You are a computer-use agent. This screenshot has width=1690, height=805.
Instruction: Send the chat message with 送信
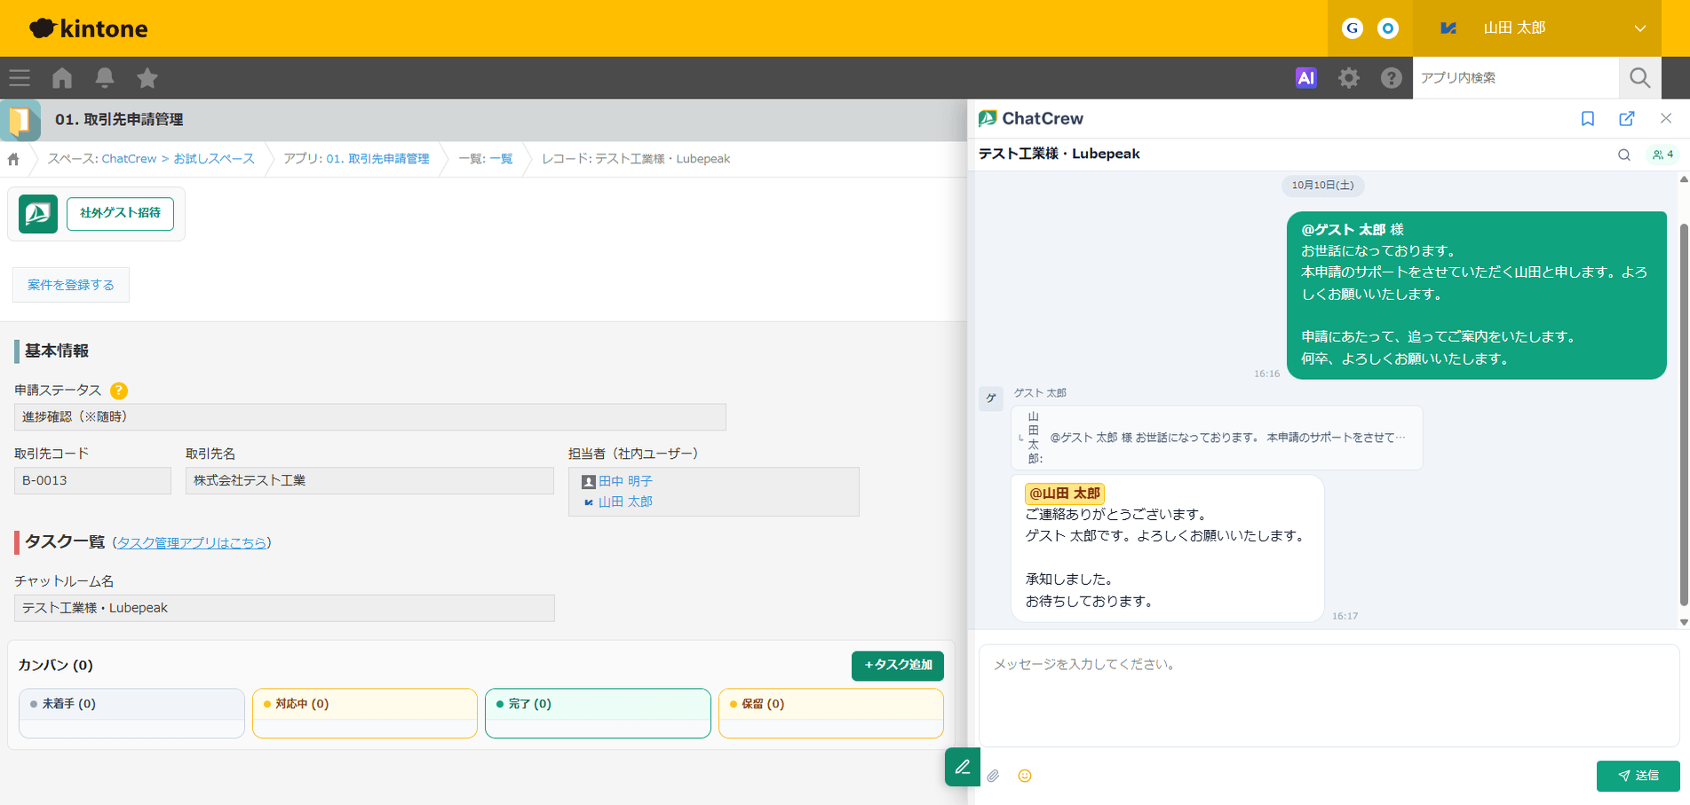1638,776
